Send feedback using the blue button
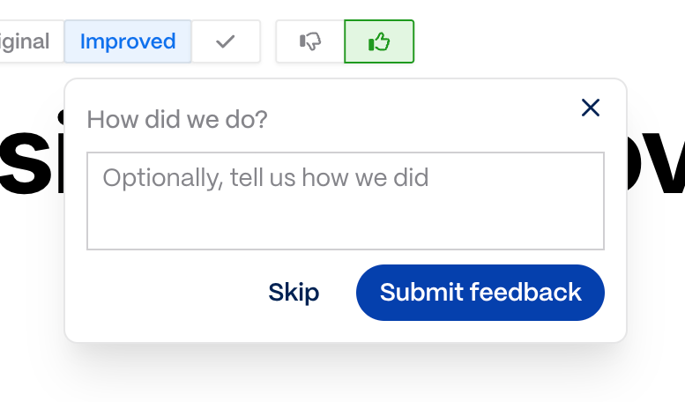The image size is (685, 402). tap(480, 293)
